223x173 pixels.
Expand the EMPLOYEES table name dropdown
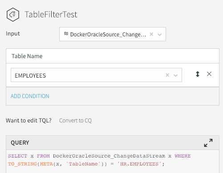pyautogui.click(x=175, y=75)
